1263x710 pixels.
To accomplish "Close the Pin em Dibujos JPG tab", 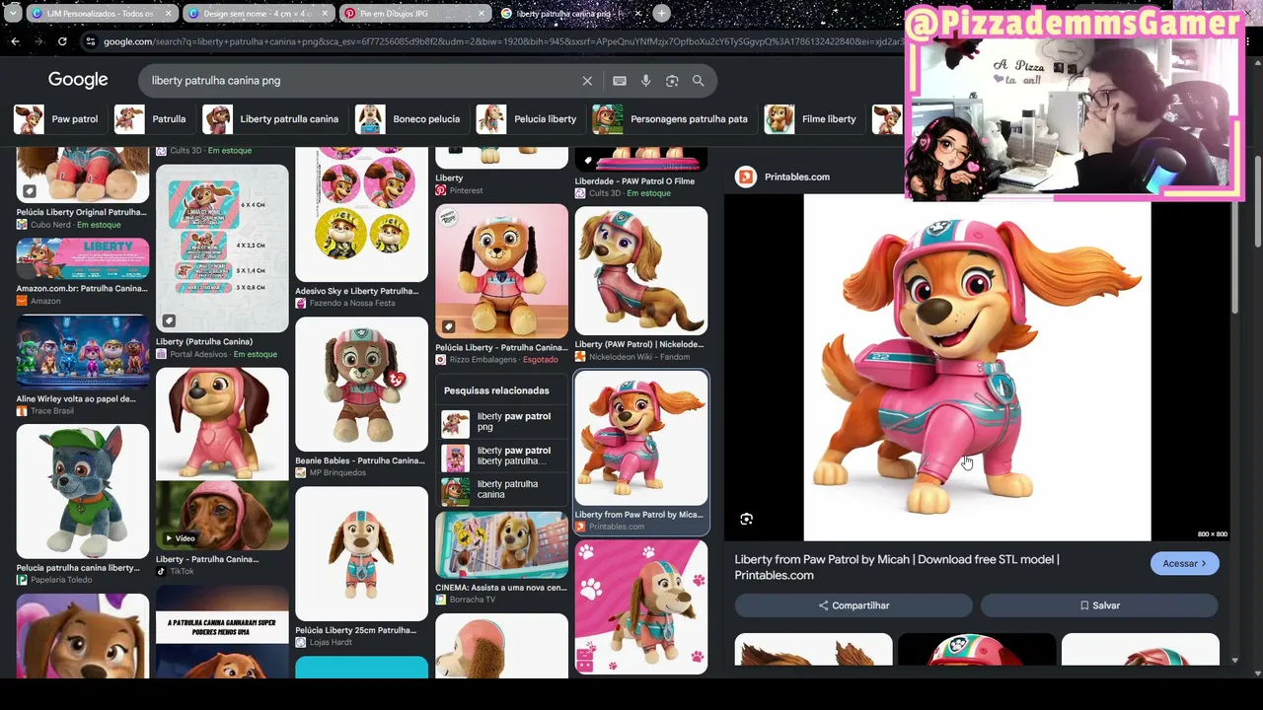I will [x=482, y=14].
